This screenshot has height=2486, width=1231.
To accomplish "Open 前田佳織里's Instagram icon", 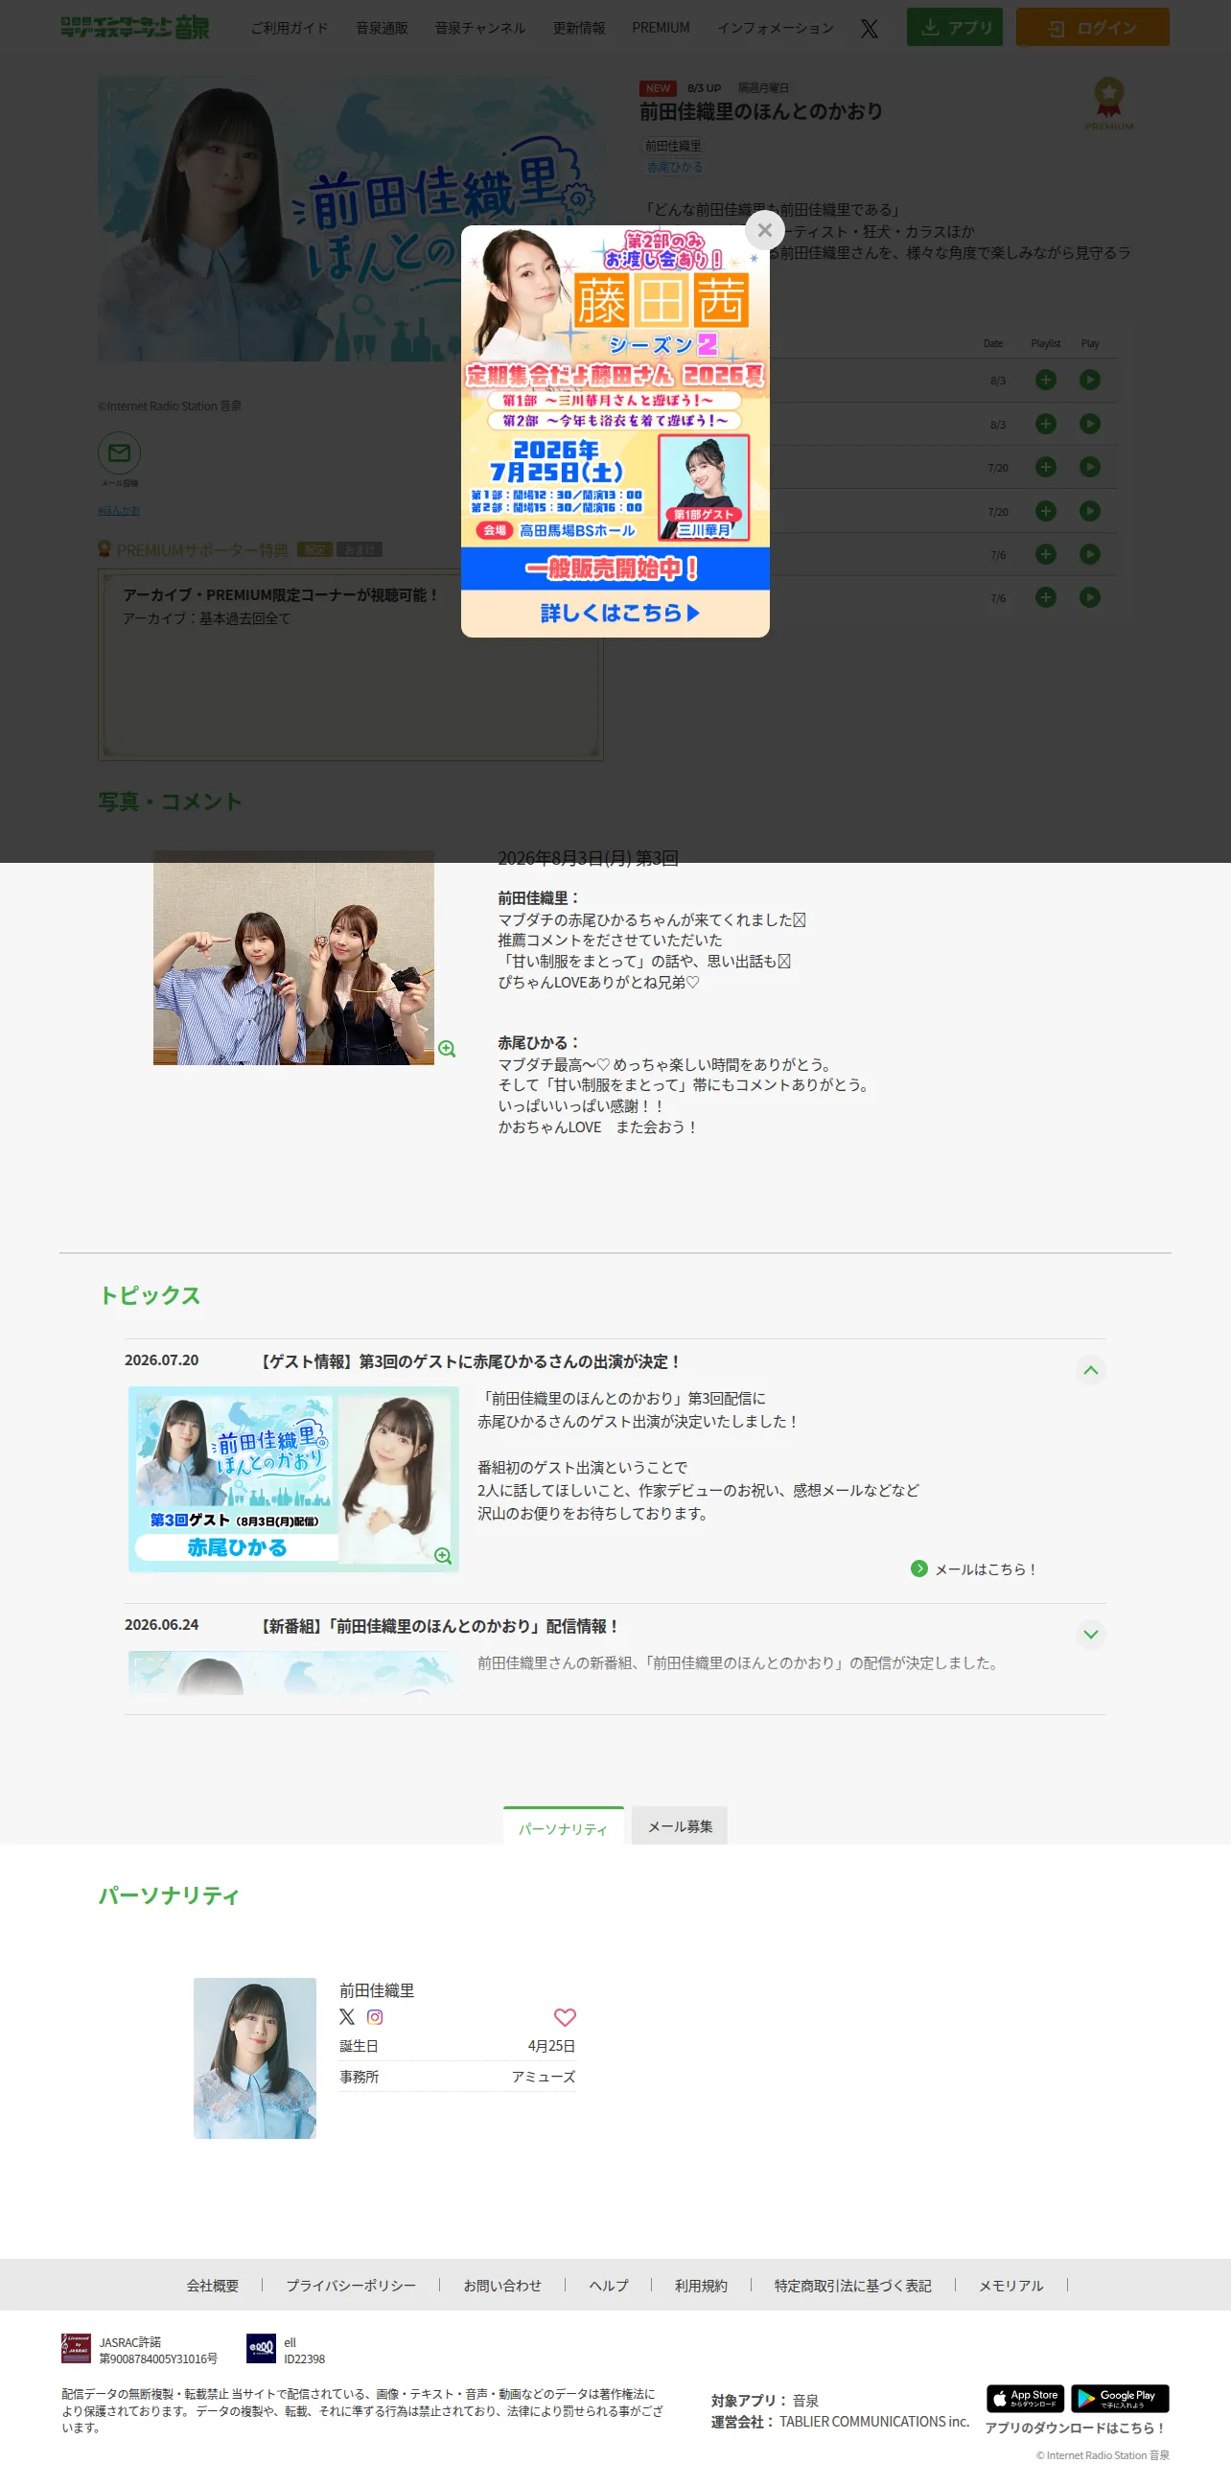I will point(375,2017).
